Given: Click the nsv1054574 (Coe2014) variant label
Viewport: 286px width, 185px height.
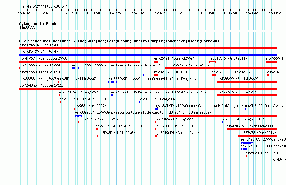Looking at the screenshot, I should 39,45.
